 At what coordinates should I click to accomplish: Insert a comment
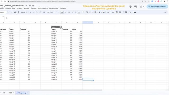coord(116,12)
